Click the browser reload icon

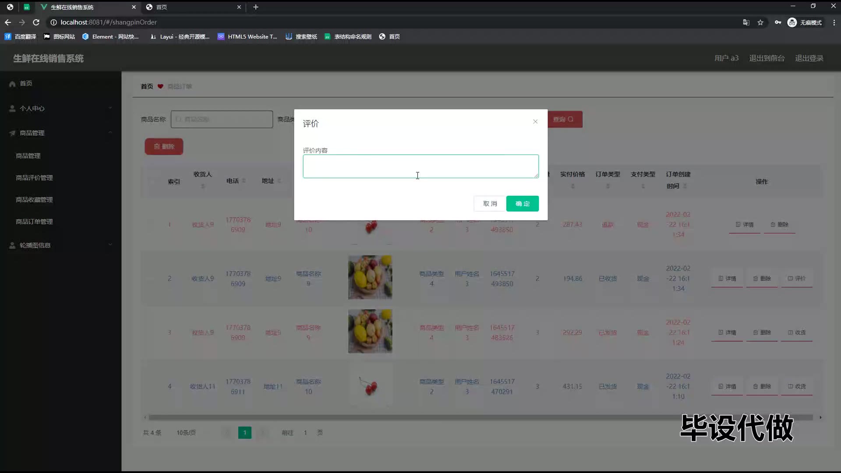pyautogui.click(x=36, y=22)
